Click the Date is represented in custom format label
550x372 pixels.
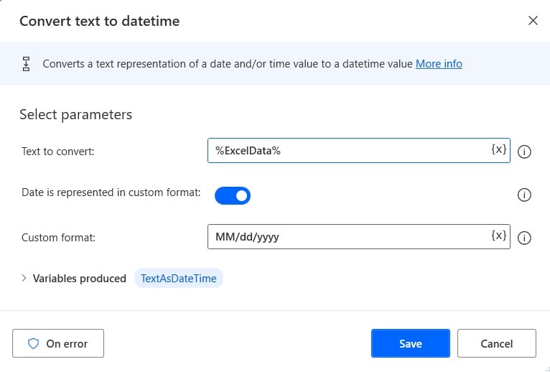point(111,192)
